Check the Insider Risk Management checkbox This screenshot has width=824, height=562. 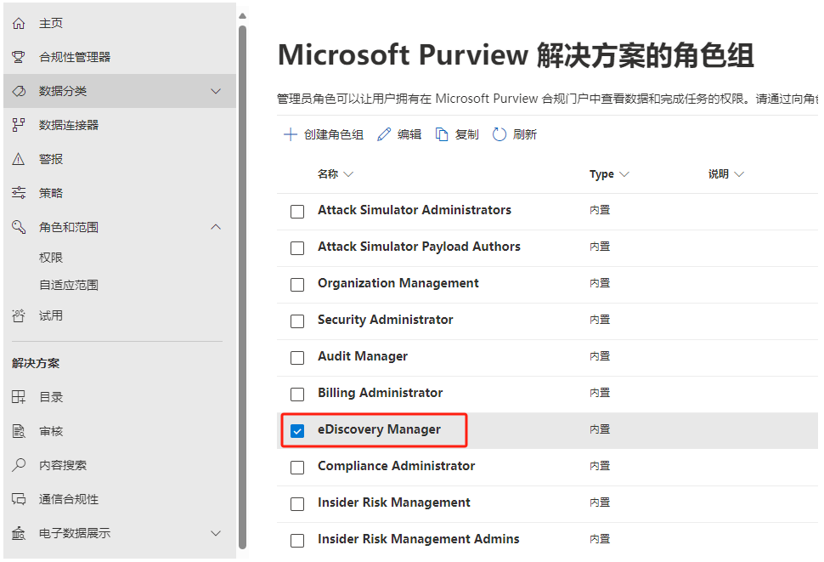pyautogui.click(x=297, y=504)
